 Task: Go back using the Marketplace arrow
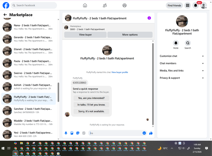click(x=5, y=15)
